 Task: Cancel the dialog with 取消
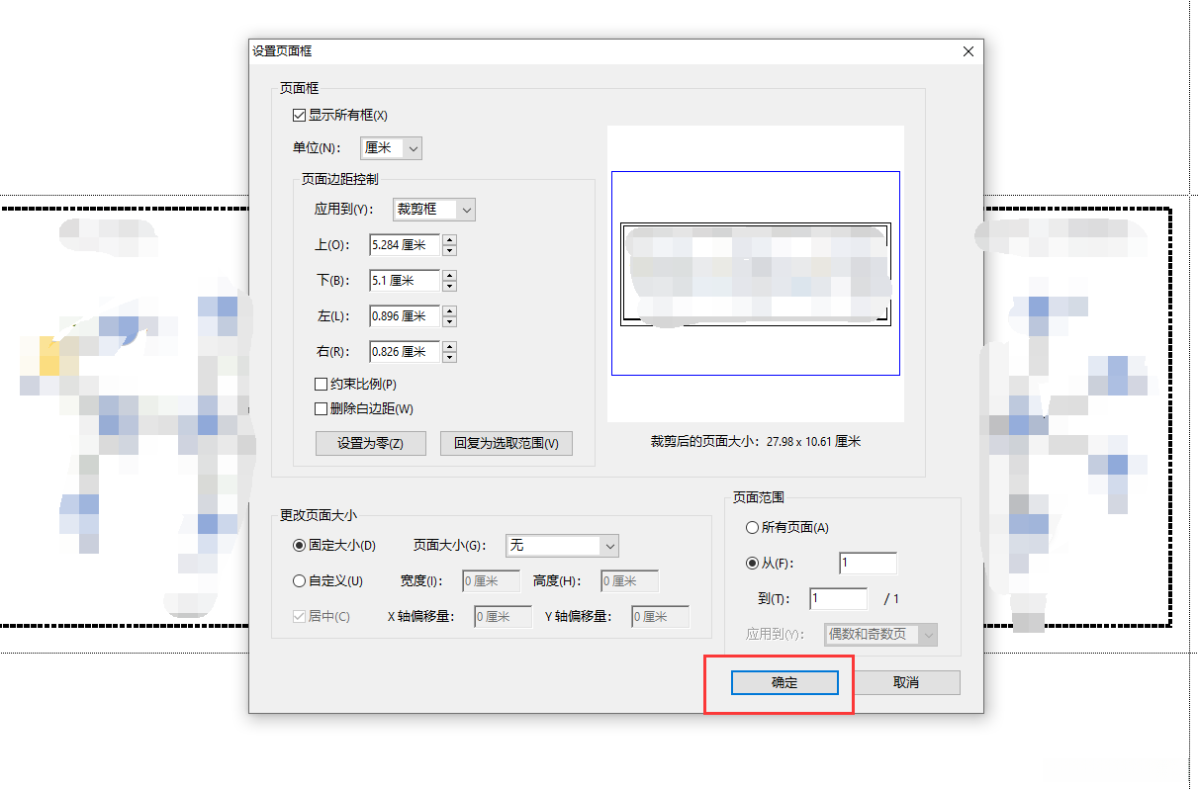tap(905, 682)
